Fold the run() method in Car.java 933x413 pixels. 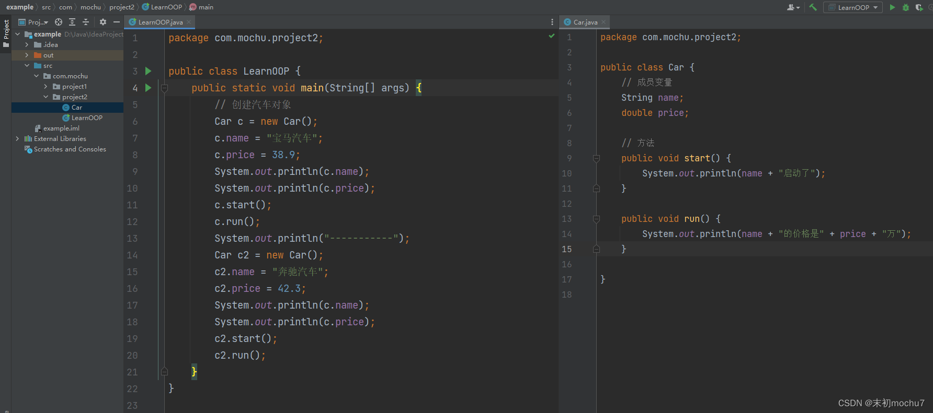pos(596,219)
